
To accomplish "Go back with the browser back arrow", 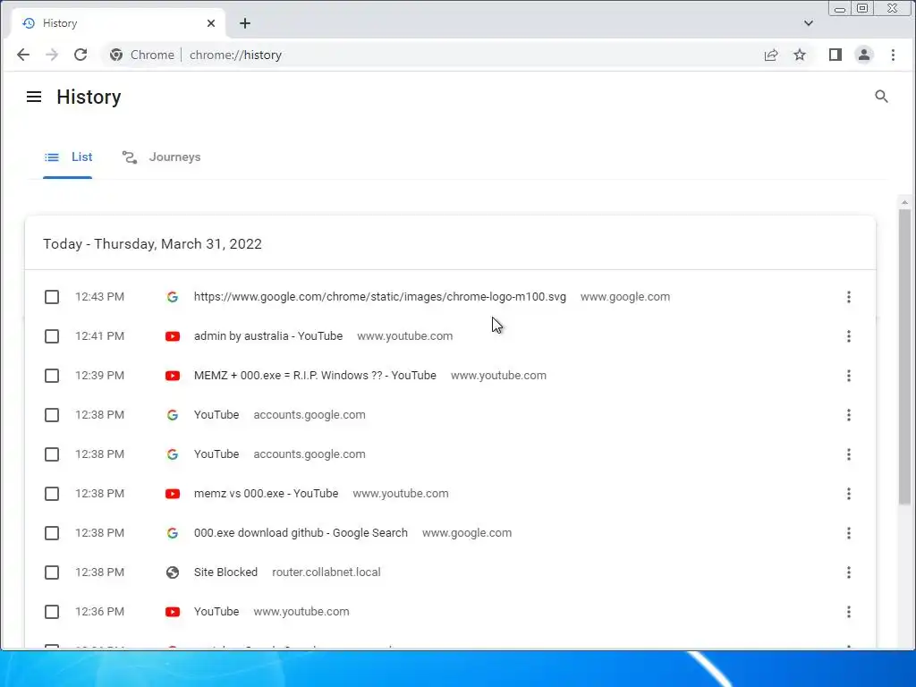I will click(23, 55).
